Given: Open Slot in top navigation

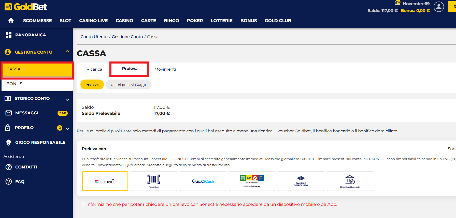Looking at the screenshot, I should click(65, 21).
